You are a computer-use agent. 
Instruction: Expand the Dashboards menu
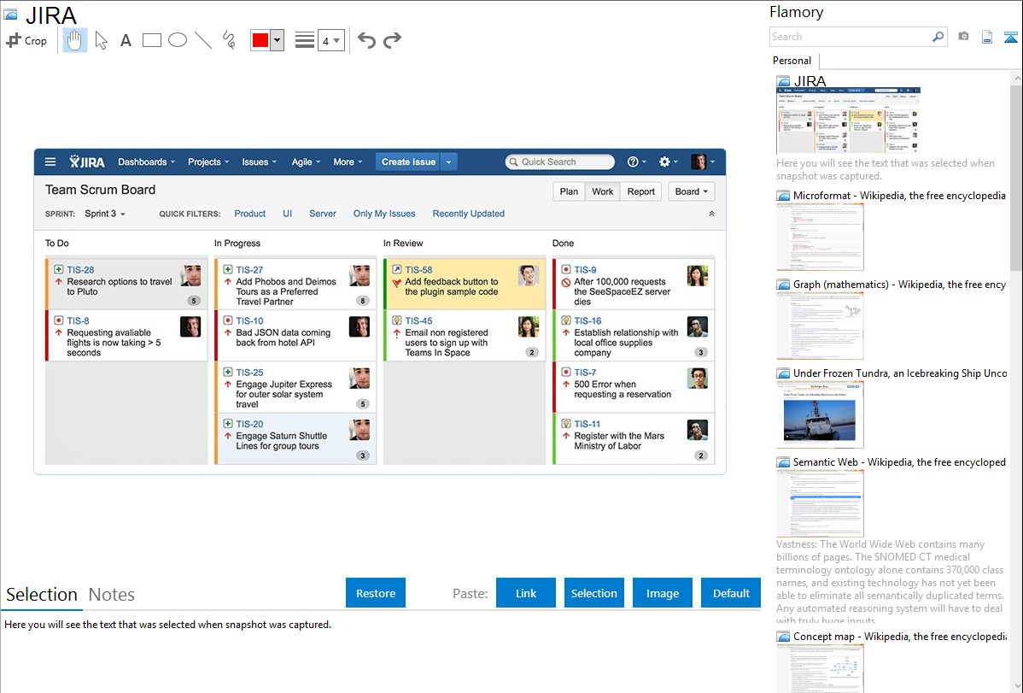(147, 162)
